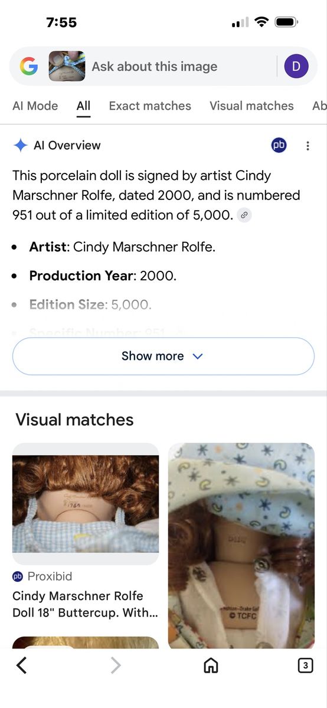Tap the Ask about this image field
The height and width of the screenshot is (708, 327).
tap(155, 67)
